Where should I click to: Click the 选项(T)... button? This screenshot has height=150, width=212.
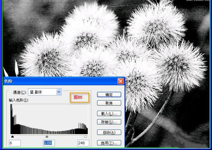tap(109, 143)
